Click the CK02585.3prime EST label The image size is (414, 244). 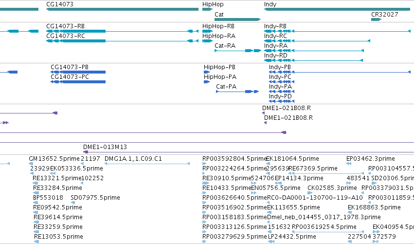point(332,188)
